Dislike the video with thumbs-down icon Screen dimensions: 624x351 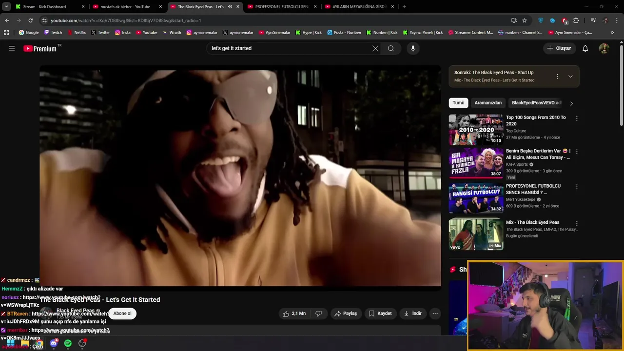pyautogui.click(x=318, y=313)
